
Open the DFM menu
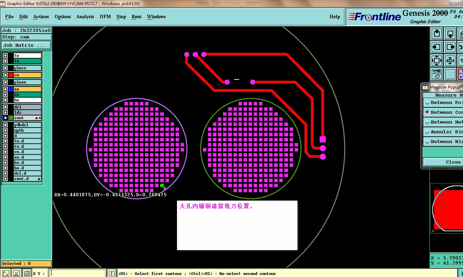tap(105, 16)
